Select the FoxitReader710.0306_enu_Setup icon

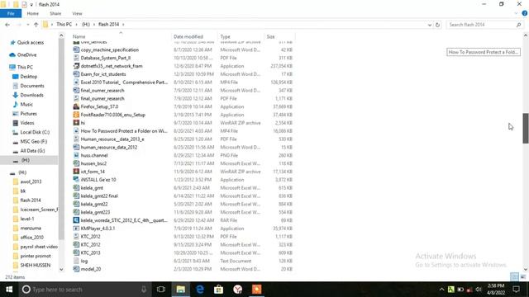(x=76, y=115)
